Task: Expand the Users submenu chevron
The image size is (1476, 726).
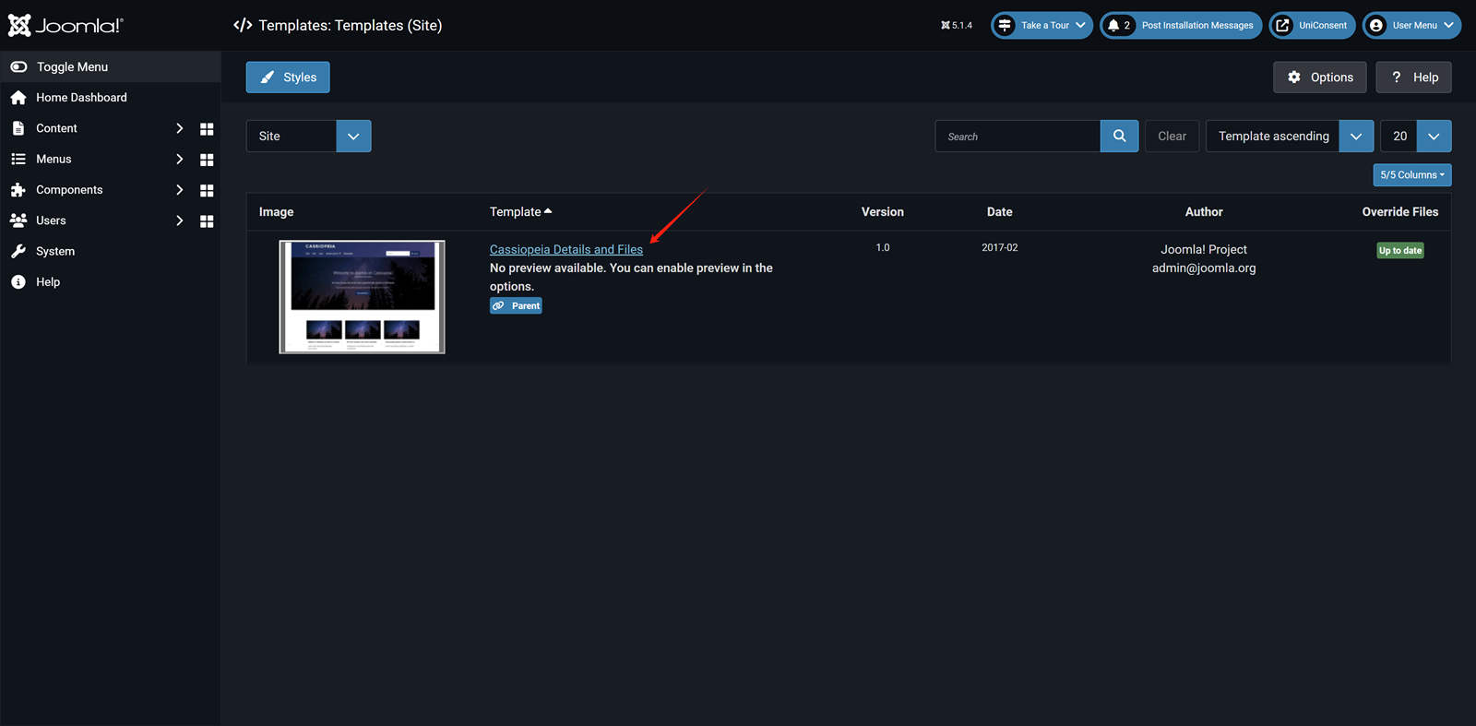Action: (179, 220)
